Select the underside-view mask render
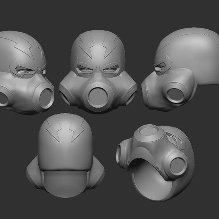 coord(155,163)
